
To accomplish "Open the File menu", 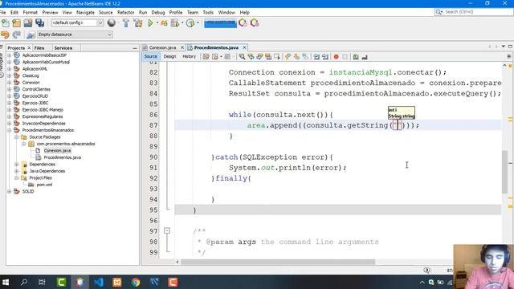I will click(x=2, y=12).
